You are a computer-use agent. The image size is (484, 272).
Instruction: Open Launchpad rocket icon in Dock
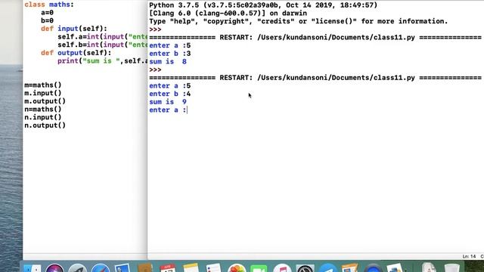[x=77, y=268]
